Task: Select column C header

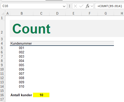Action: coord(41,13)
